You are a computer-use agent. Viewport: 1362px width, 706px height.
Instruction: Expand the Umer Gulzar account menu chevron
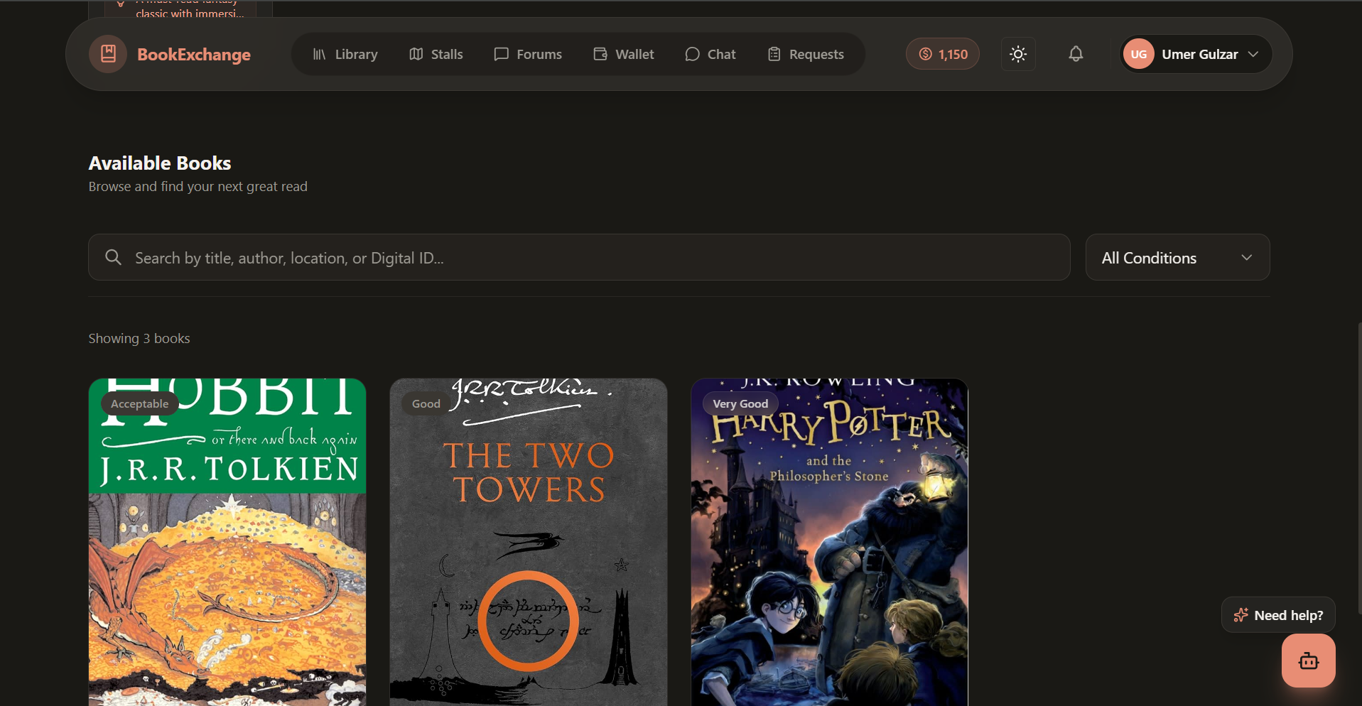click(x=1253, y=54)
